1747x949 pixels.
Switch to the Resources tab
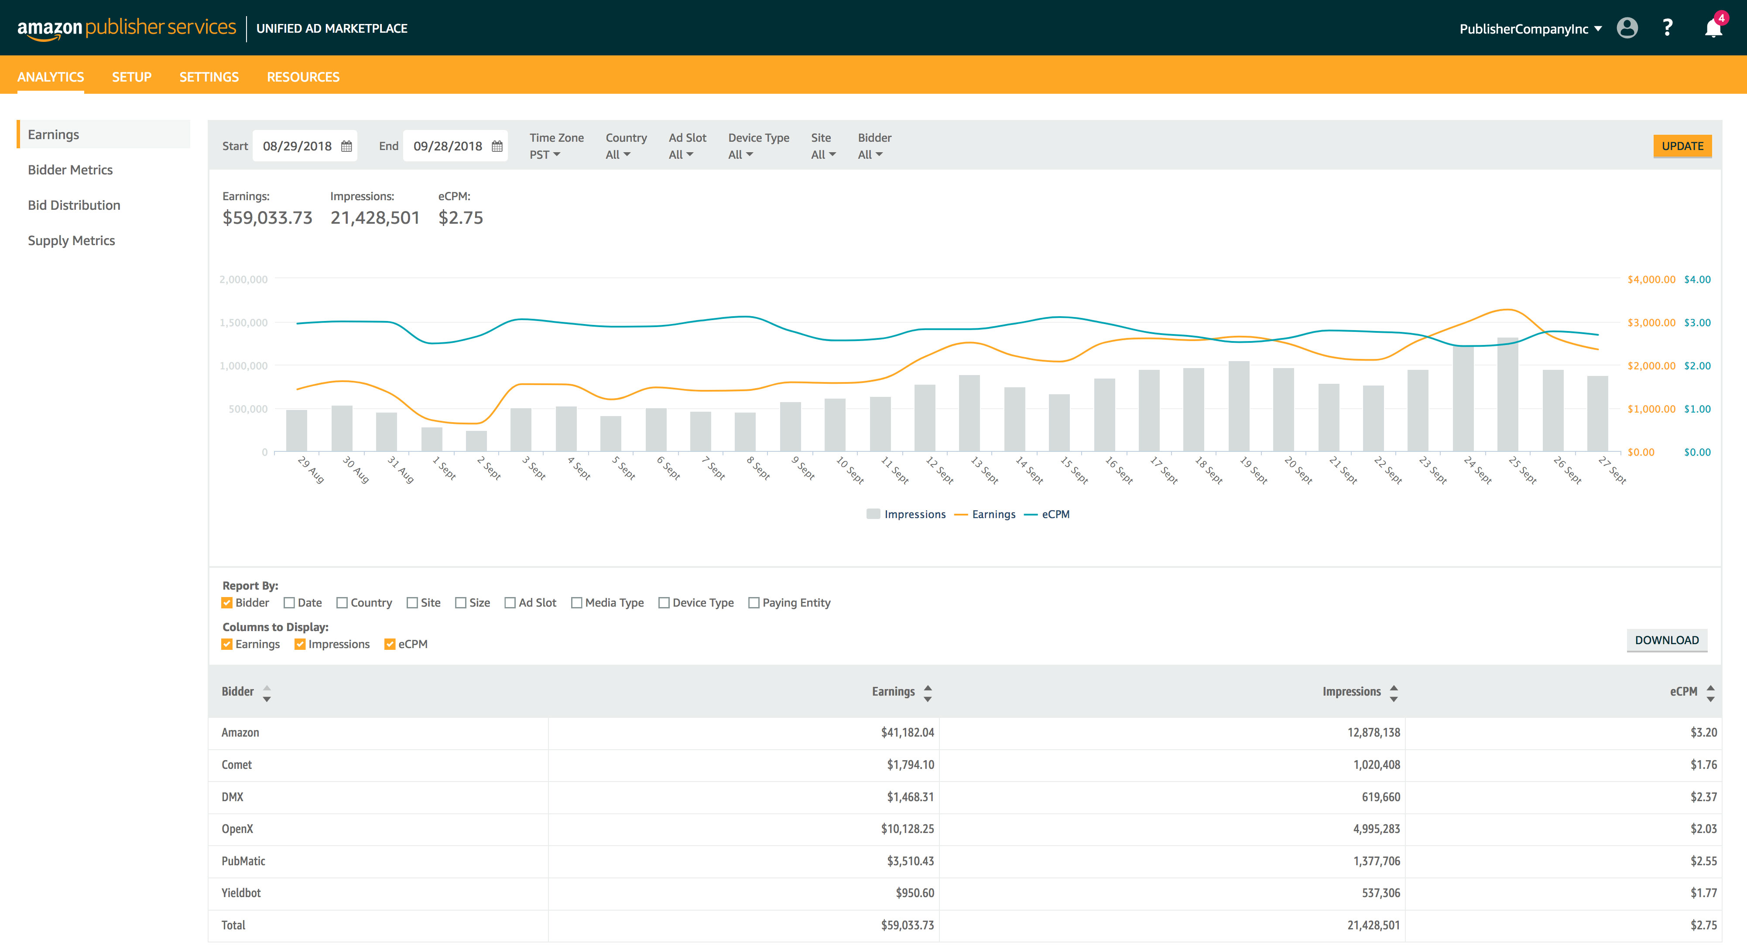point(303,77)
